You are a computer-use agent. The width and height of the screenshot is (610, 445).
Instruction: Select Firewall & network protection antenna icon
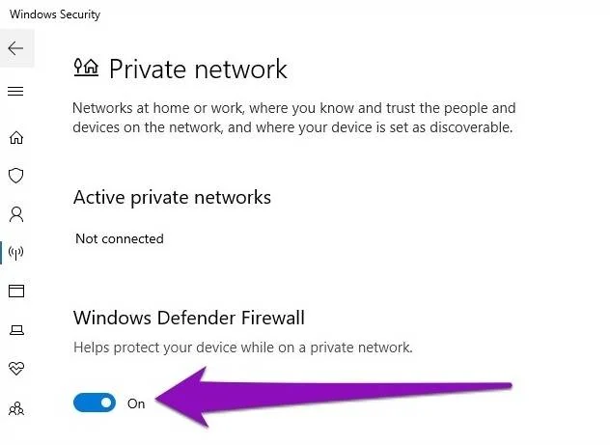(x=16, y=253)
